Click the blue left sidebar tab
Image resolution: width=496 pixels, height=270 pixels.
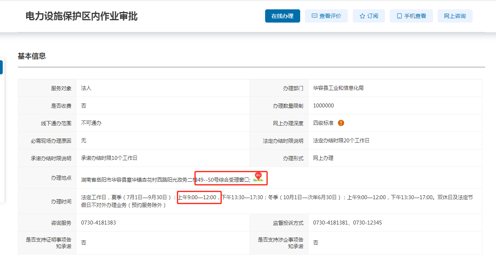coord(1,67)
